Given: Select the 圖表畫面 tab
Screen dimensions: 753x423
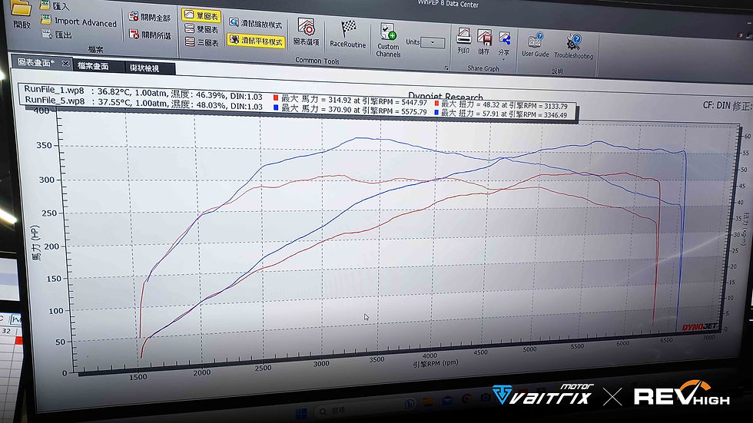Looking at the screenshot, I should pyautogui.click(x=36, y=63).
